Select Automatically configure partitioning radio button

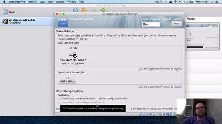coord(60,99)
